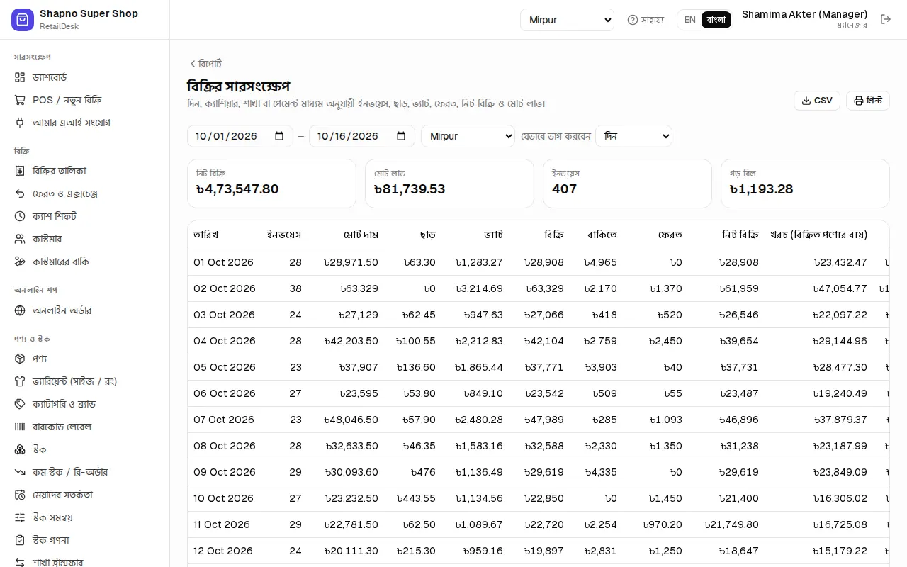The image size is (907, 567).
Task: Click the logout icon beside the manager name
Action: coord(885,20)
